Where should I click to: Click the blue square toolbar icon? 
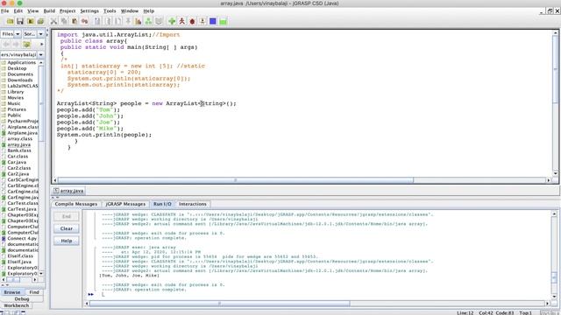point(212,21)
